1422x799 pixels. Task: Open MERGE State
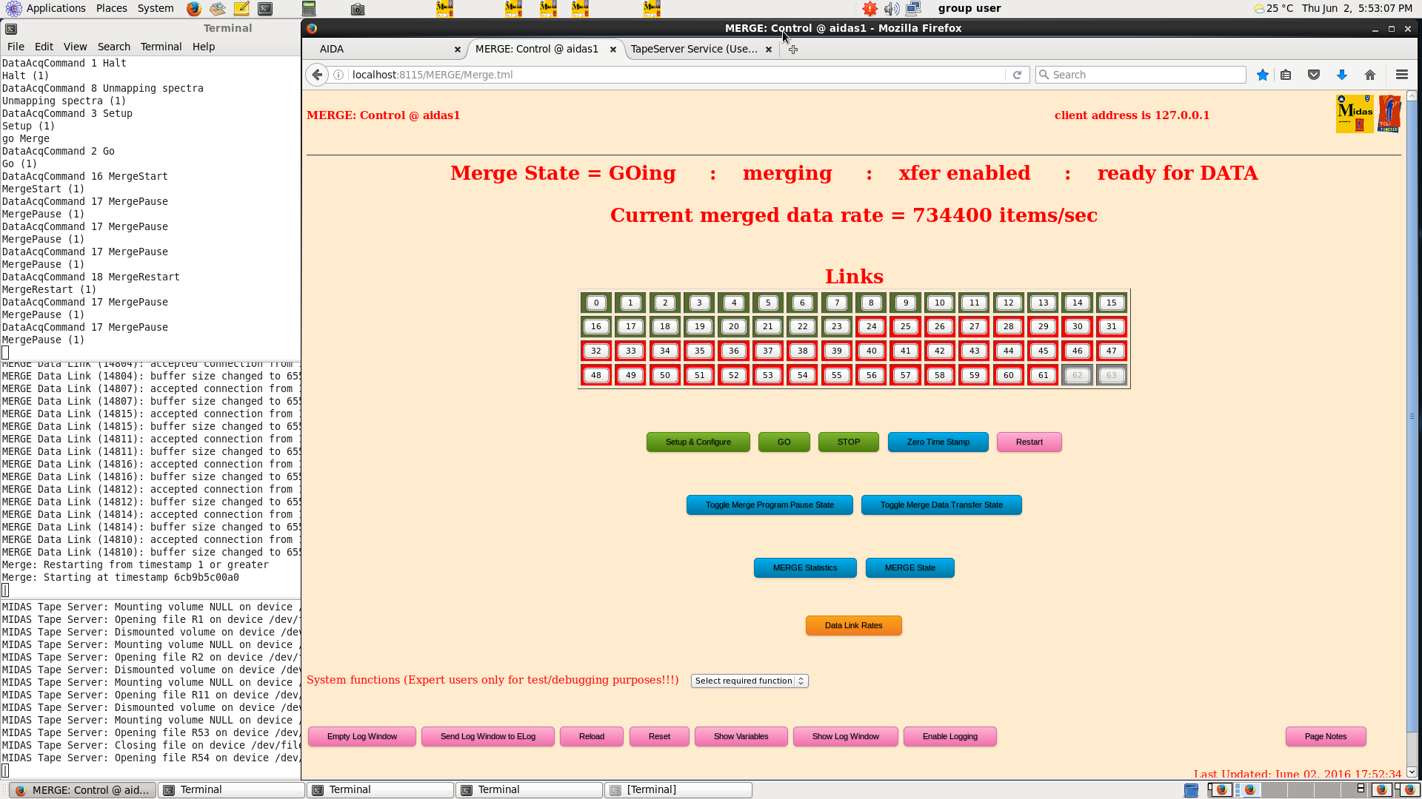[x=909, y=568]
